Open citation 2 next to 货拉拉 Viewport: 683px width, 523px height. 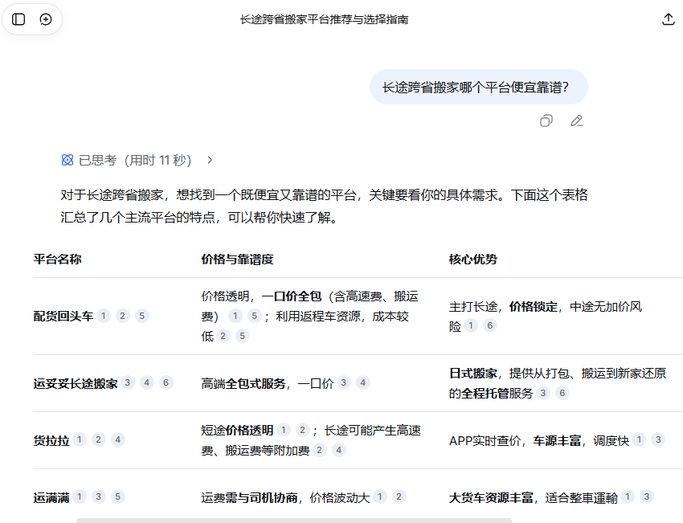tap(99, 439)
